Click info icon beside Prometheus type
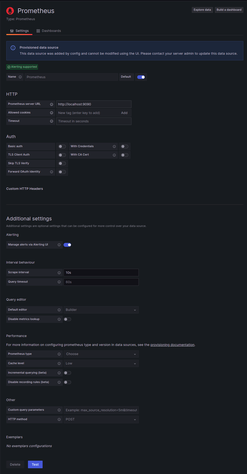This screenshot has width=247, height=474. (59, 354)
